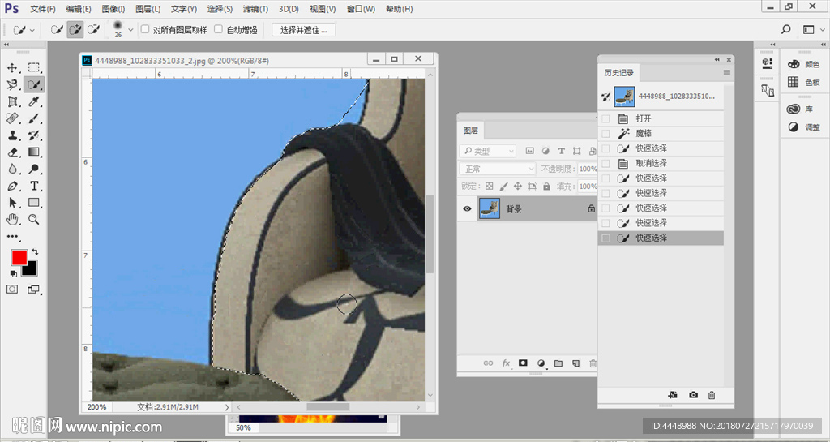Click the Add layer mask icon

(523, 363)
